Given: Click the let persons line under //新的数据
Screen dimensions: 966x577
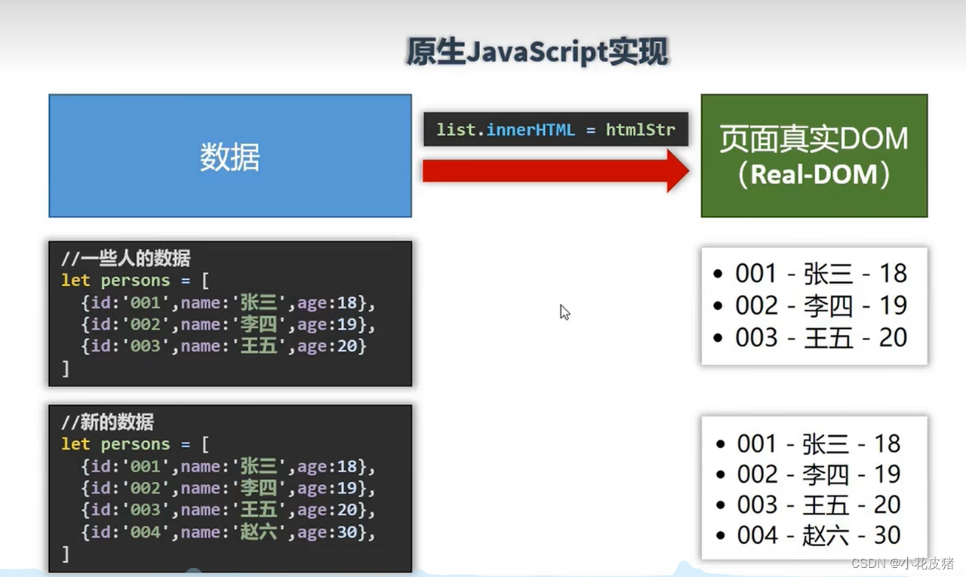Looking at the screenshot, I should pyautogui.click(x=135, y=444).
